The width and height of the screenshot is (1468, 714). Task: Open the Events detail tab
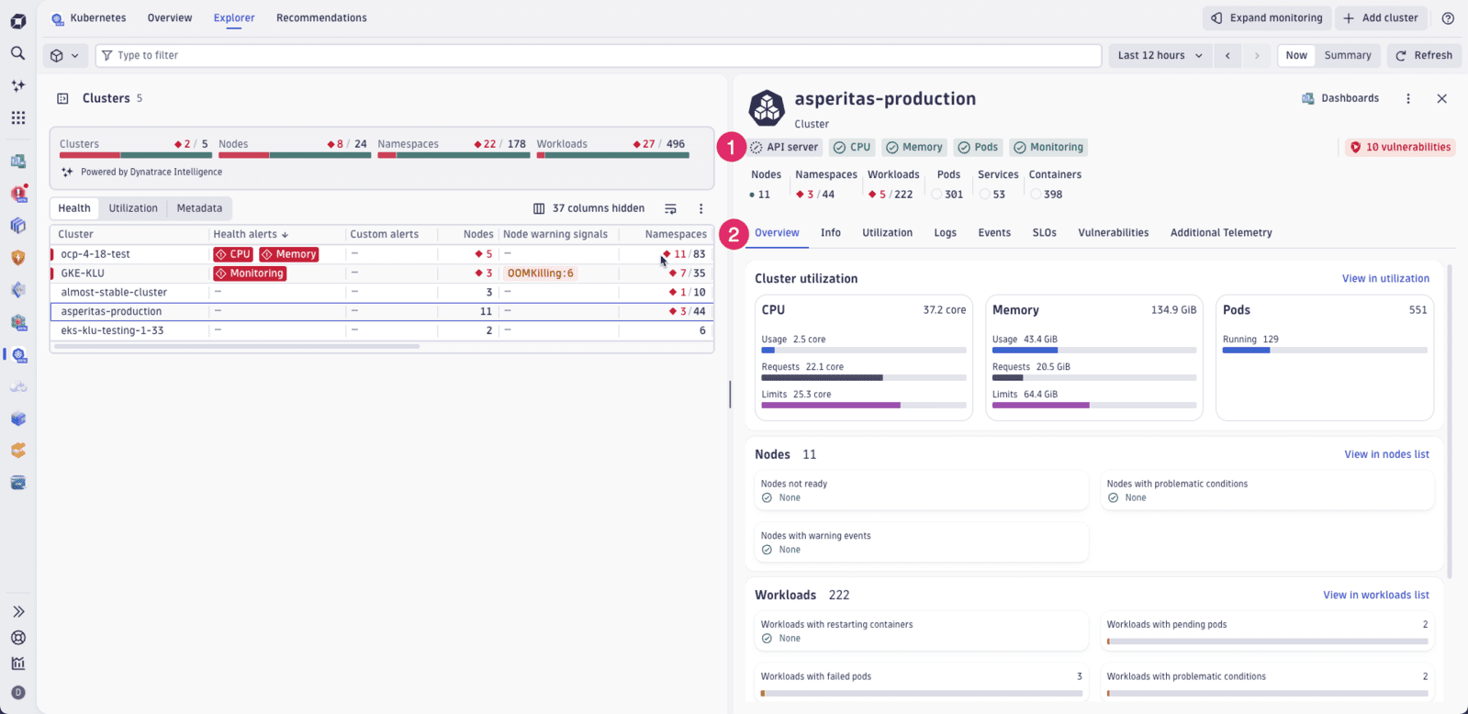click(994, 233)
